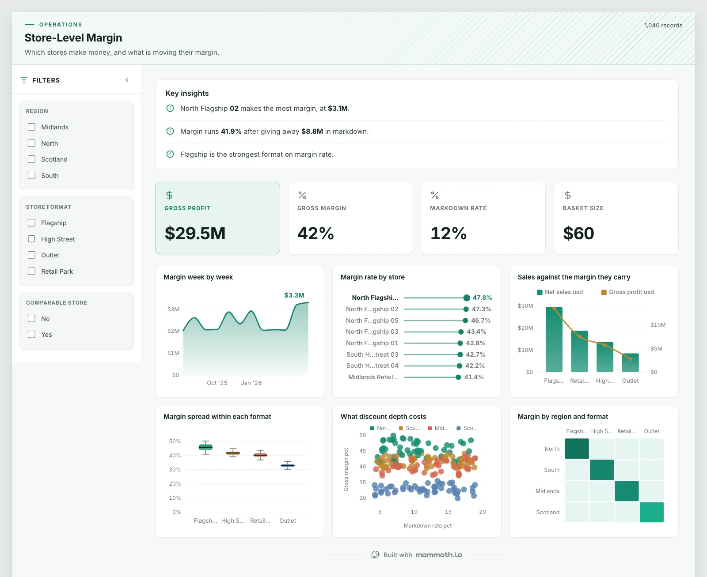The width and height of the screenshot is (707, 577).
Task: Click the South High Street heatmap cell
Action: click(x=602, y=470)
